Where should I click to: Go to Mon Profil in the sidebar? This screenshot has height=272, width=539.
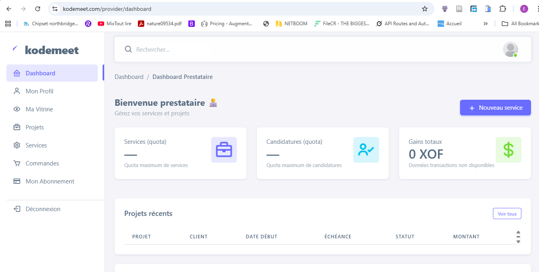[x=39, y=91]
